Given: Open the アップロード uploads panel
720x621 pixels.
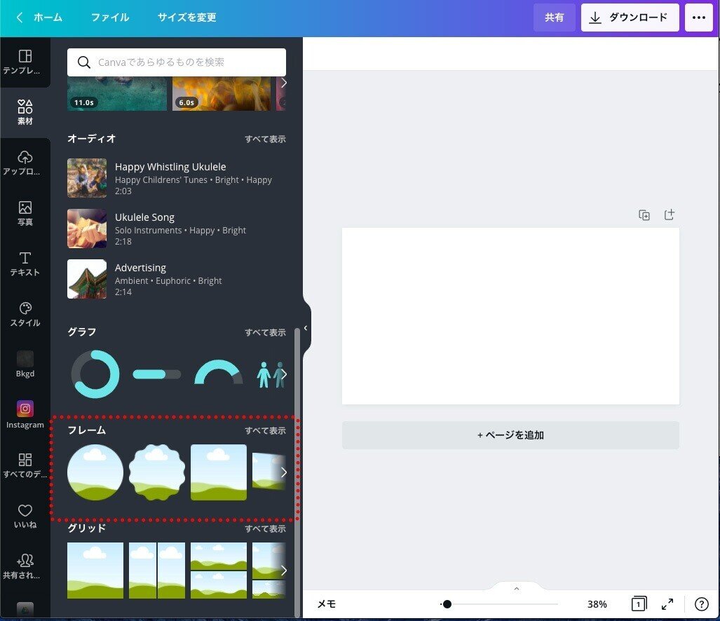Looking at the screenshot, I should [25, 161].
